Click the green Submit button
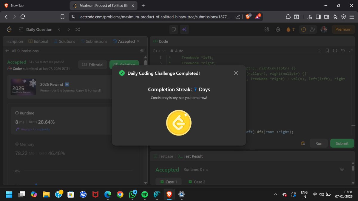This screenshot has width=358, height=201. pyautogui.click(x=342, y=143)
